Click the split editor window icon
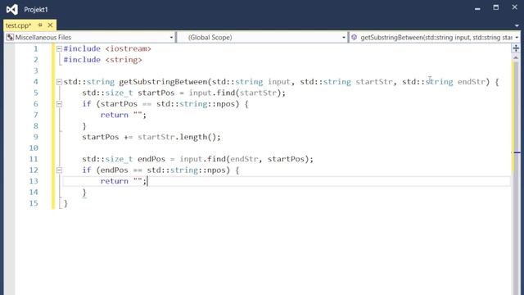The image size is (524, 295). point(516,48)
